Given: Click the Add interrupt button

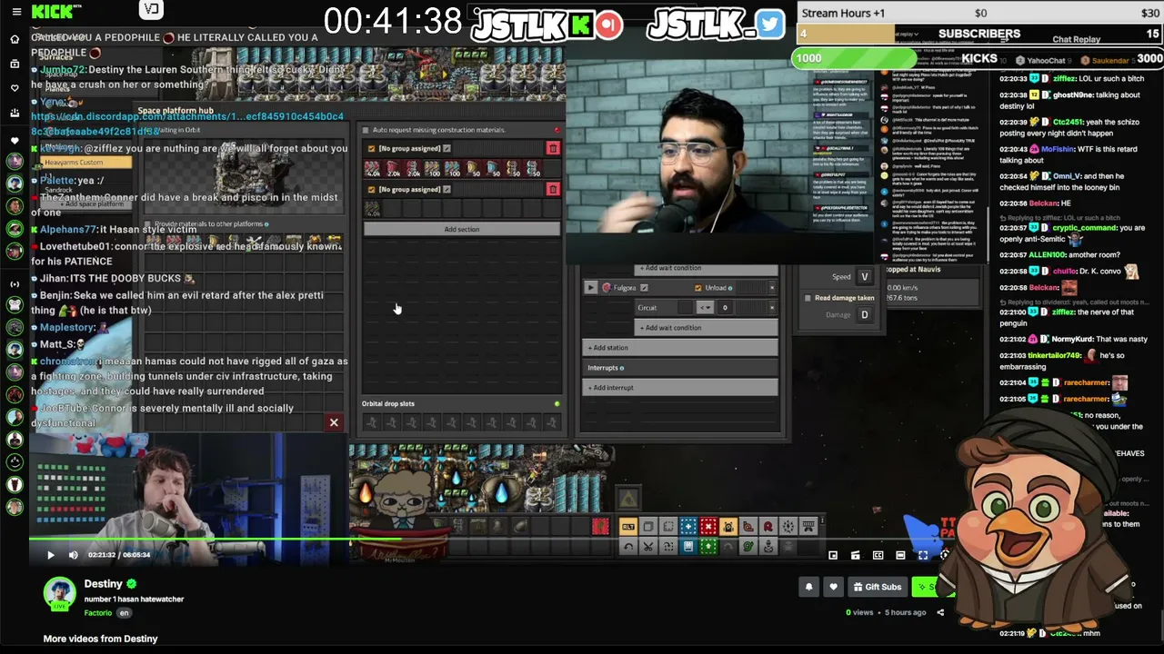Looking at the screenshot, I should 680,388.
